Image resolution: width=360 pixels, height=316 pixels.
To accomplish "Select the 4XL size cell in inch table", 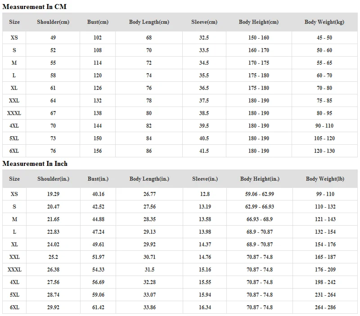I will tap(14, 282).
